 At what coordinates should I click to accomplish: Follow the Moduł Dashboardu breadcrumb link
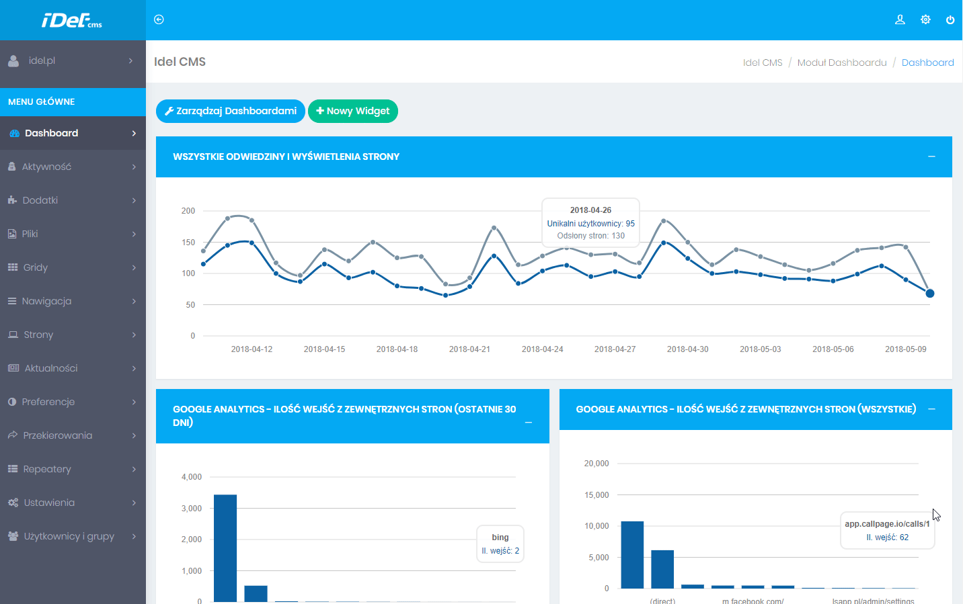point(842,62)
